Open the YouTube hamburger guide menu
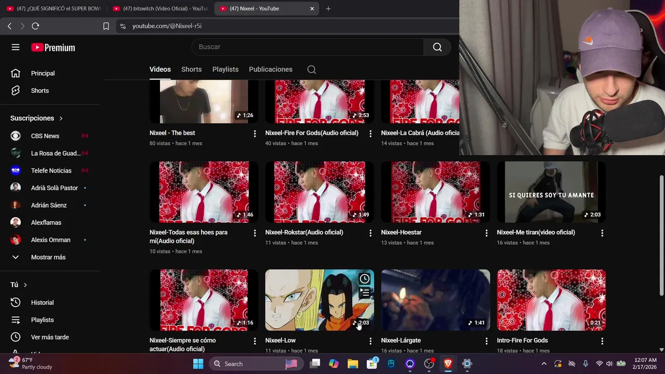This screenshot has width=665, height=374. coord(16,47)
